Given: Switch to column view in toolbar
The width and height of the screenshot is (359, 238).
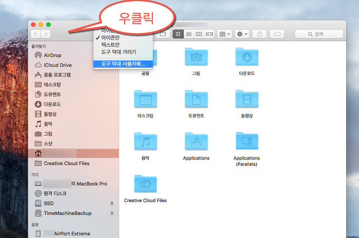Looking at the screenshot, I should coord(199,34).
